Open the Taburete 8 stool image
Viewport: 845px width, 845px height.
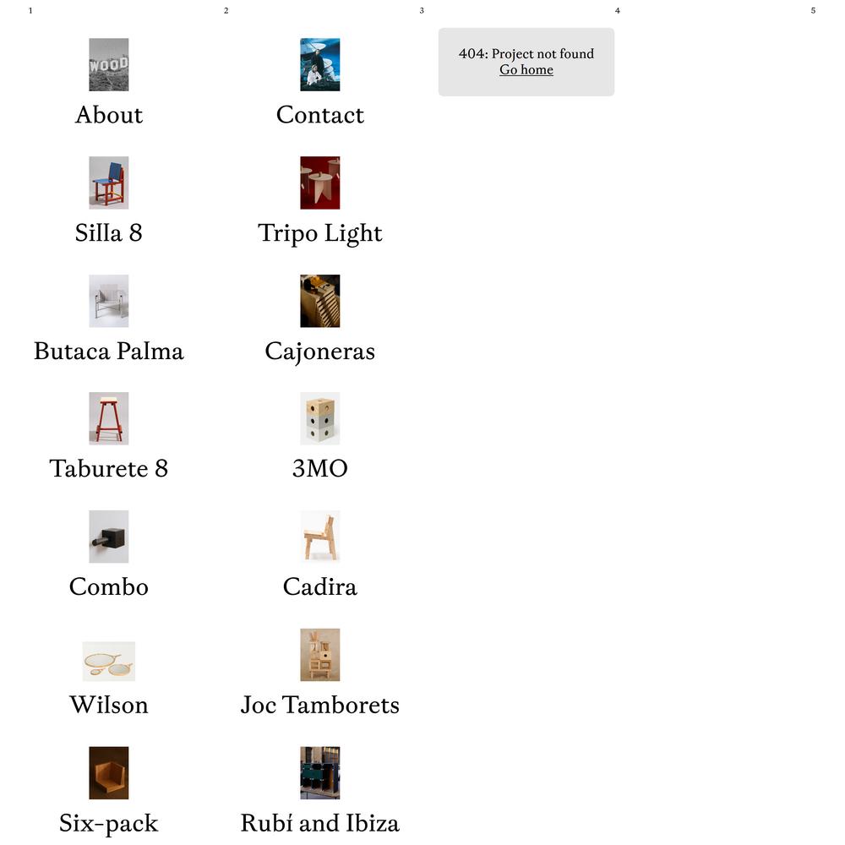tap(109, 419)
